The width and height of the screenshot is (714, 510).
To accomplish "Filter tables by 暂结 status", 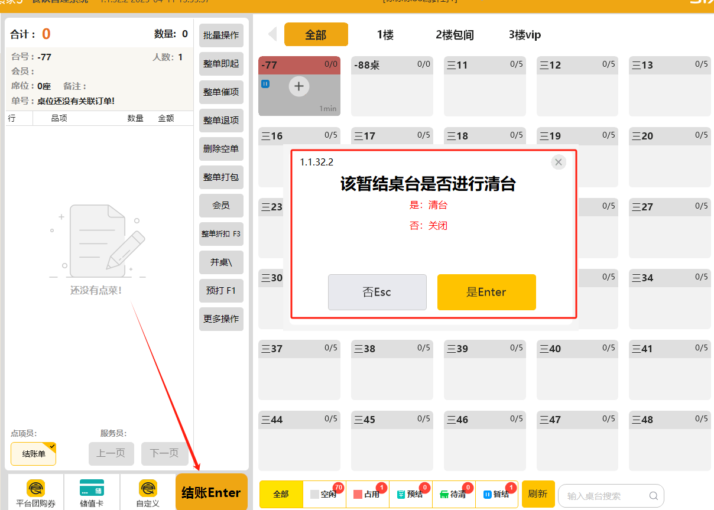I will click(497, 494).
